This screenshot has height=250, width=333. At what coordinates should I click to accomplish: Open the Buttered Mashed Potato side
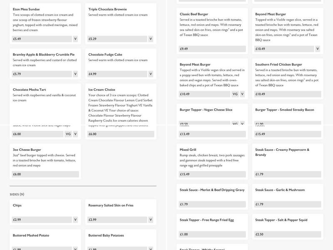tap(31, 235)
